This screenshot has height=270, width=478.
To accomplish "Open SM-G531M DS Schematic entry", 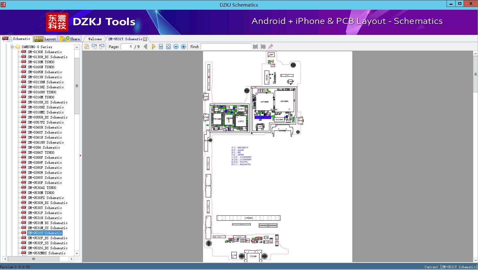I will coord(47,223).
